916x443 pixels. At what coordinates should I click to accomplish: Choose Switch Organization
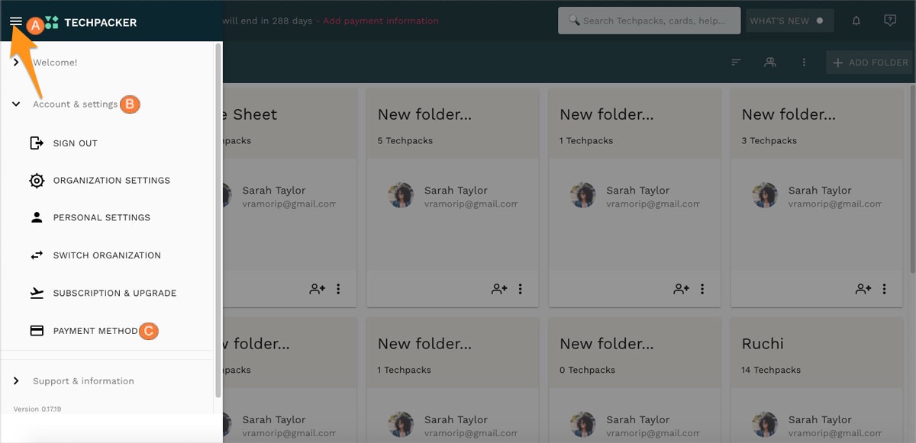[x=107, y=255]
